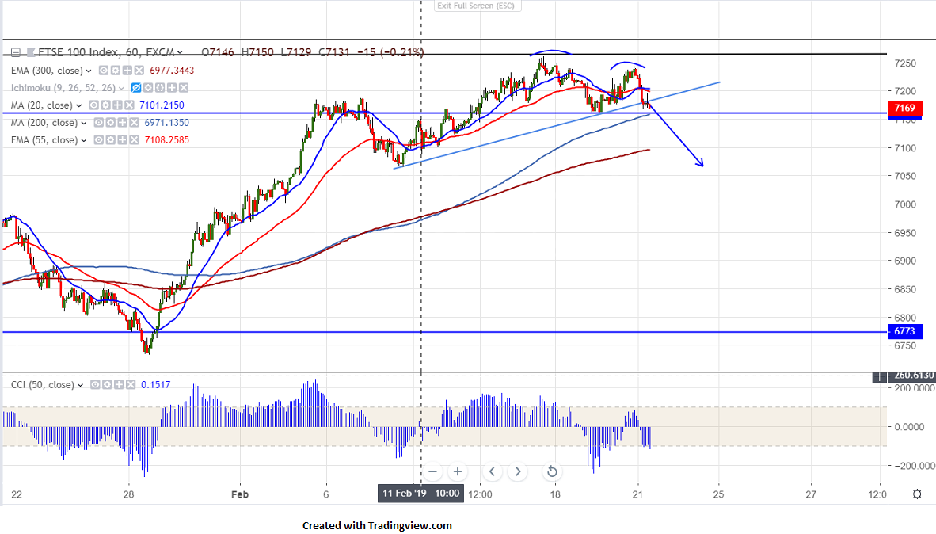Image resolution: width=936 pixels, height=534 pixels.
Task: Expand EMA (55, close) dropdown chevron
Action: (x=84, y=139)
